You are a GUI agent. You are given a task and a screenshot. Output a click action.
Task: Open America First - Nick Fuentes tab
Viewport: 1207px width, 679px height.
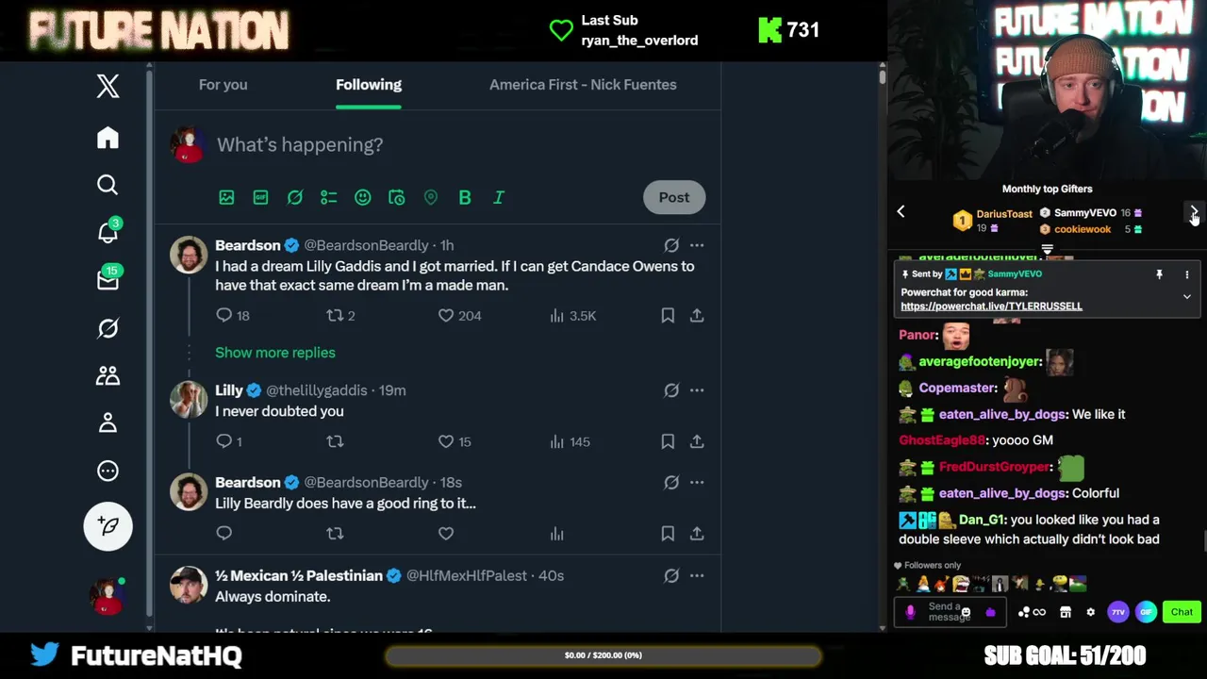(x=583, y=85)
